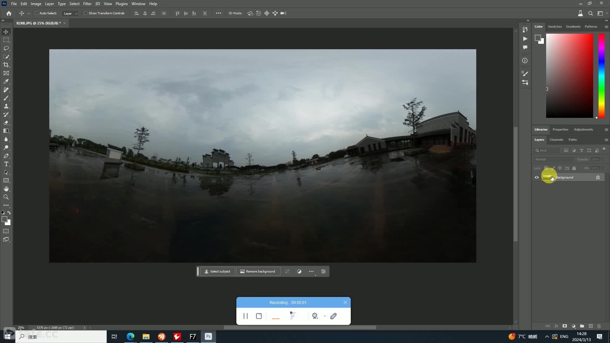Click the color field picker square

[x=569, y=76]
